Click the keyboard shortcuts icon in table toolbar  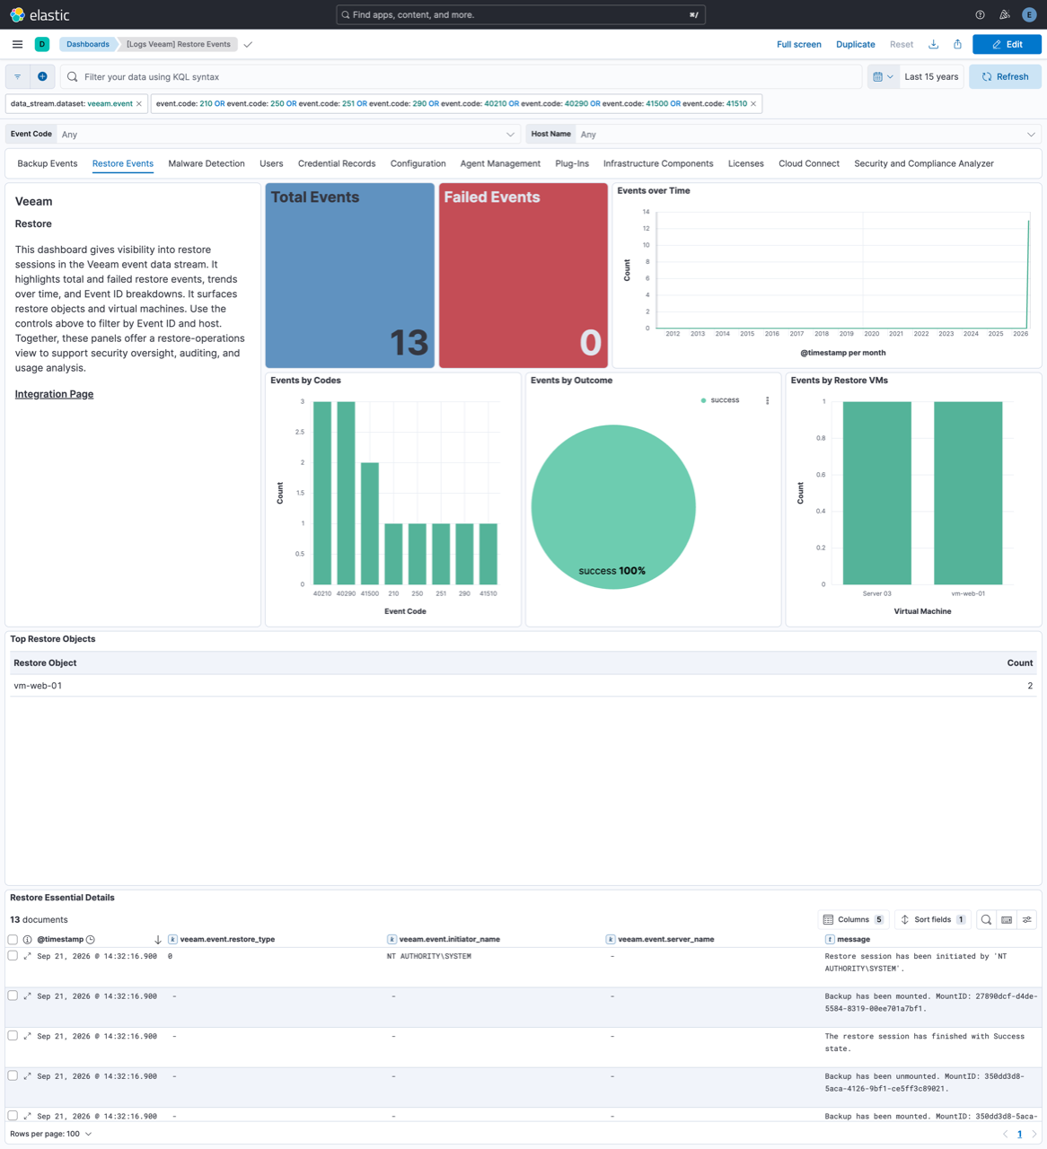[x=1007, y=920]
